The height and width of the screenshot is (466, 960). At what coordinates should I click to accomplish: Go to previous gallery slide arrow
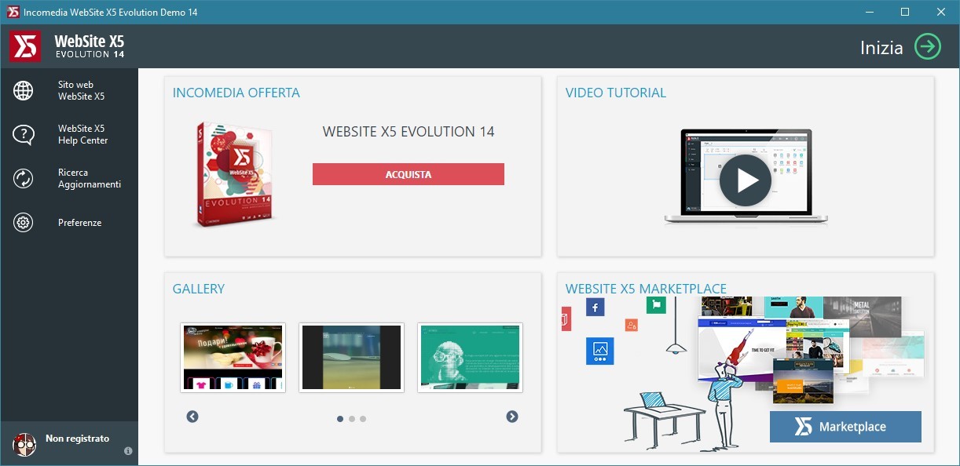pyautogui.click(x=192, y=417)
